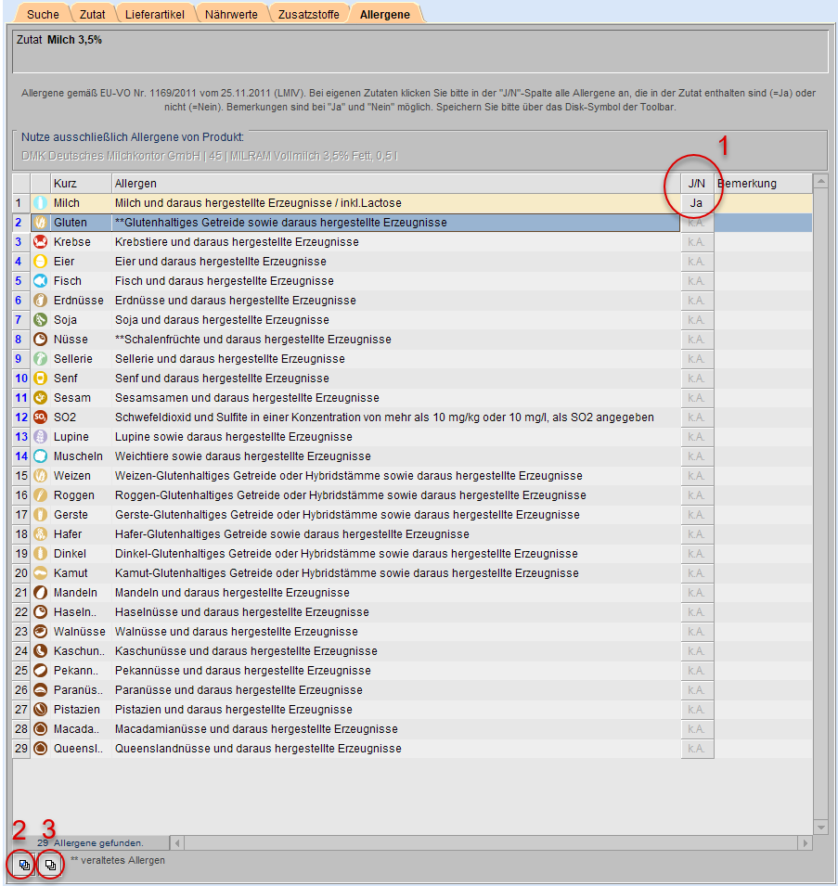
Task: Click the J/N column header
Action: coord(697,184)
